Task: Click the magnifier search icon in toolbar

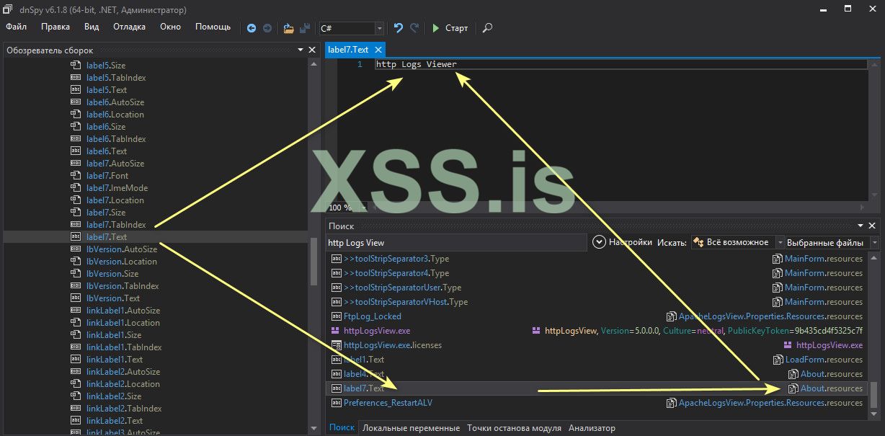Action: tap(488, 28)
